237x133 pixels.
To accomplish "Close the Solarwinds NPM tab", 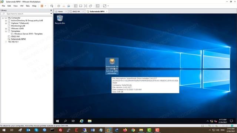I will tap(107, 11).
